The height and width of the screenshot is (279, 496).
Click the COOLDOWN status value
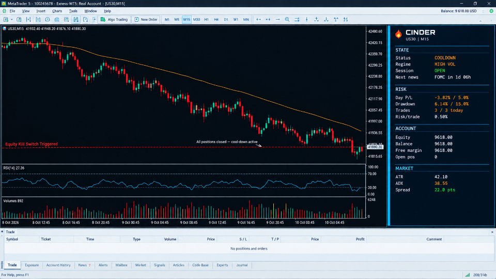pos(445,58)
